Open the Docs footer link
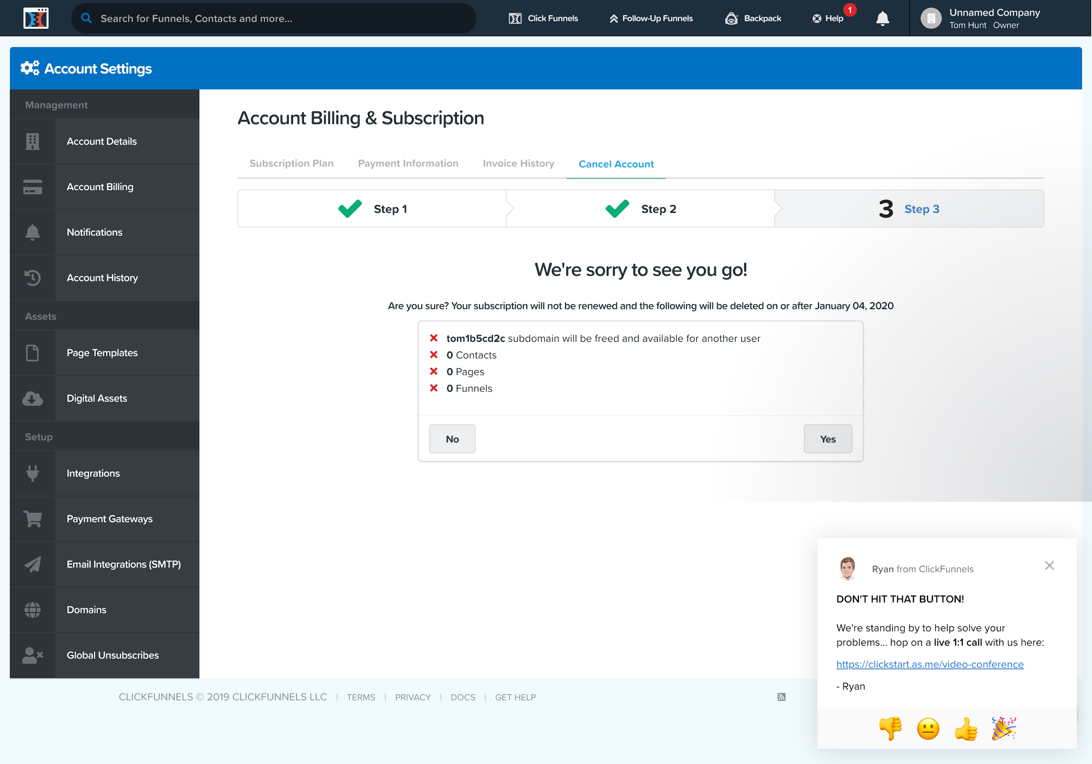 463,697
